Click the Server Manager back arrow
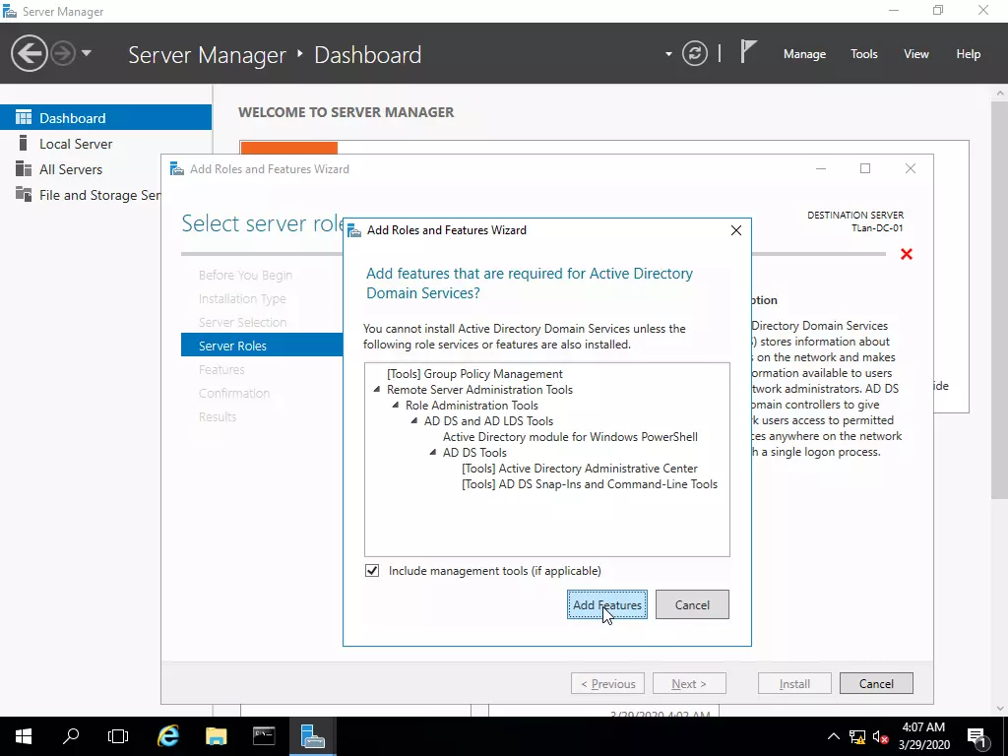 [29, 53]
